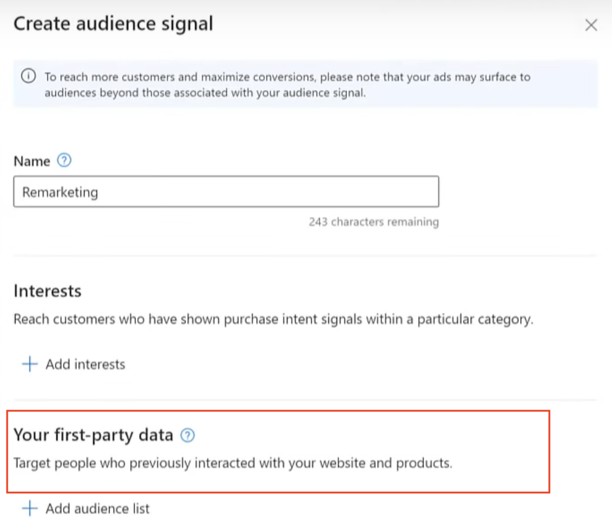Click the plus icon beside Add interests

pos(30,364)
